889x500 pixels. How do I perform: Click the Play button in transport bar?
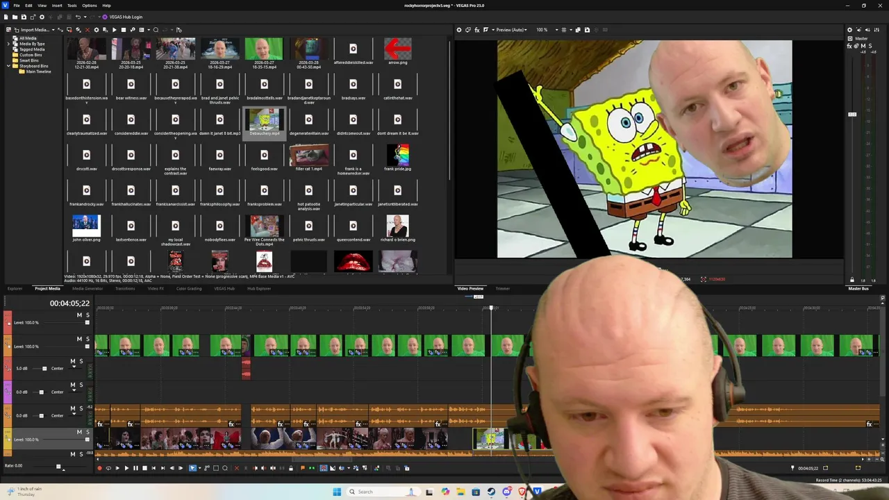(126, 468)
